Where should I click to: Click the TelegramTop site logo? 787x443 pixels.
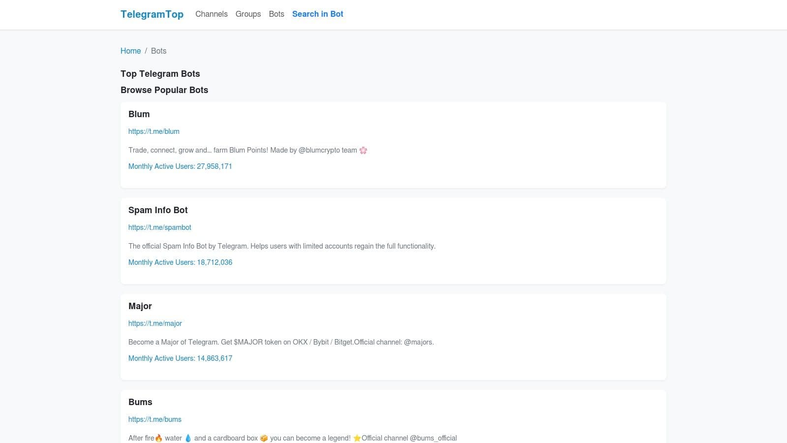[151, 14]
